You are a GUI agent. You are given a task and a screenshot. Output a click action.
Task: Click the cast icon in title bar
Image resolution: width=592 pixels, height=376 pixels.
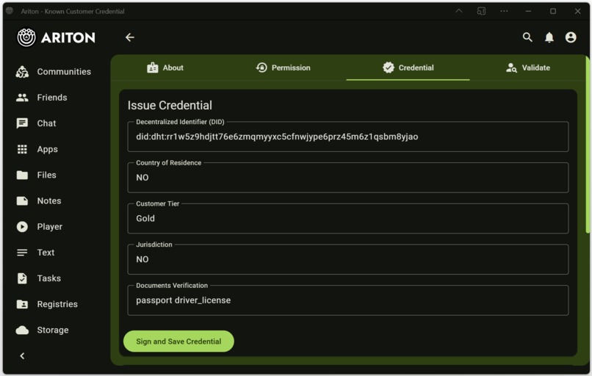tap(481, 11)
